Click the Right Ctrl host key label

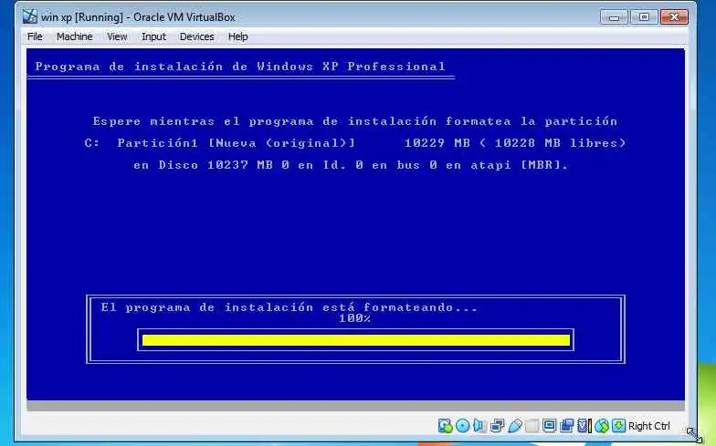pyautogui.click(x=648, y=426)
